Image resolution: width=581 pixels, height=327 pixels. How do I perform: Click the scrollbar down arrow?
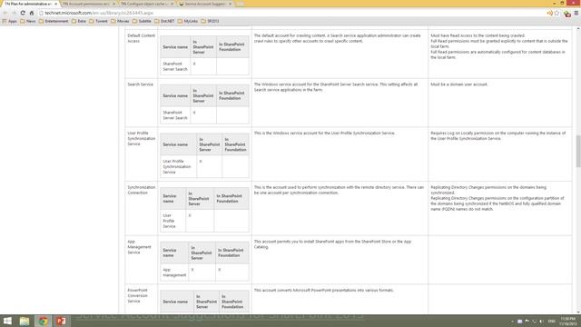pos(578,312)
